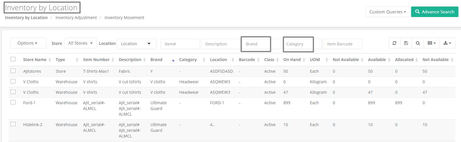This screenshot has height=142, width=461.
Task: Open the download export icon menu
Action: click(x=447, y=43)
